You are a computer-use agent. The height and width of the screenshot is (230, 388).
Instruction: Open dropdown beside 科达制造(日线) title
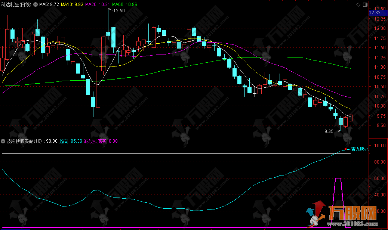point(36,4)
